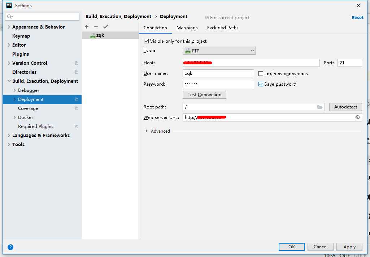Select the zqk FTP server entry
Screen dimensions: 370x257
point(110,35)
